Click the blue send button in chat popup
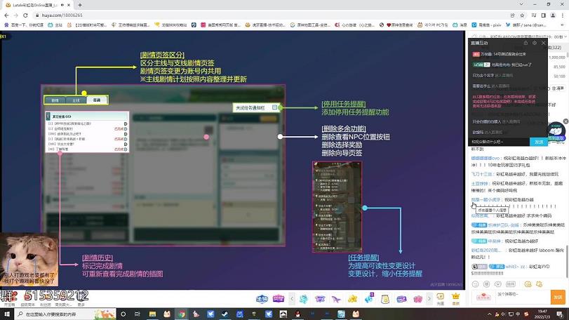Screen dimensions: 569x320 (539, 142)
